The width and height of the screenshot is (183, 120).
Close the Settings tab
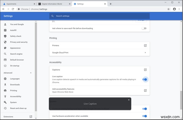[x=105, y=4]
